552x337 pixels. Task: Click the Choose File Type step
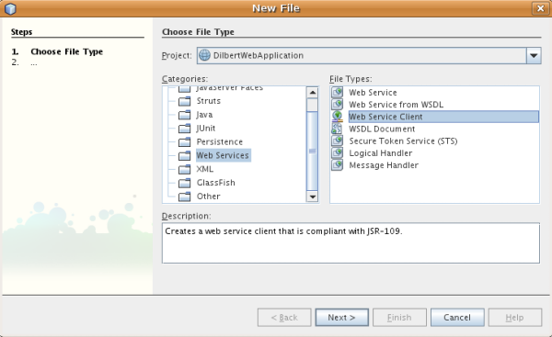66,51
